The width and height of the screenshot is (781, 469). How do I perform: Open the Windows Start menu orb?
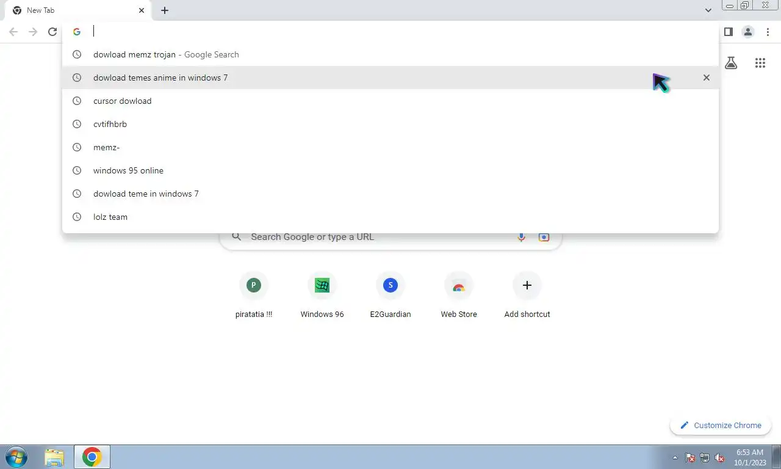(x=16, y=457)
